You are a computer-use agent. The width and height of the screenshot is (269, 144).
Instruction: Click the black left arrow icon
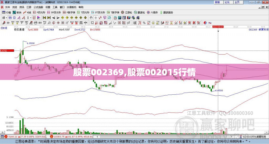[54, 18]
